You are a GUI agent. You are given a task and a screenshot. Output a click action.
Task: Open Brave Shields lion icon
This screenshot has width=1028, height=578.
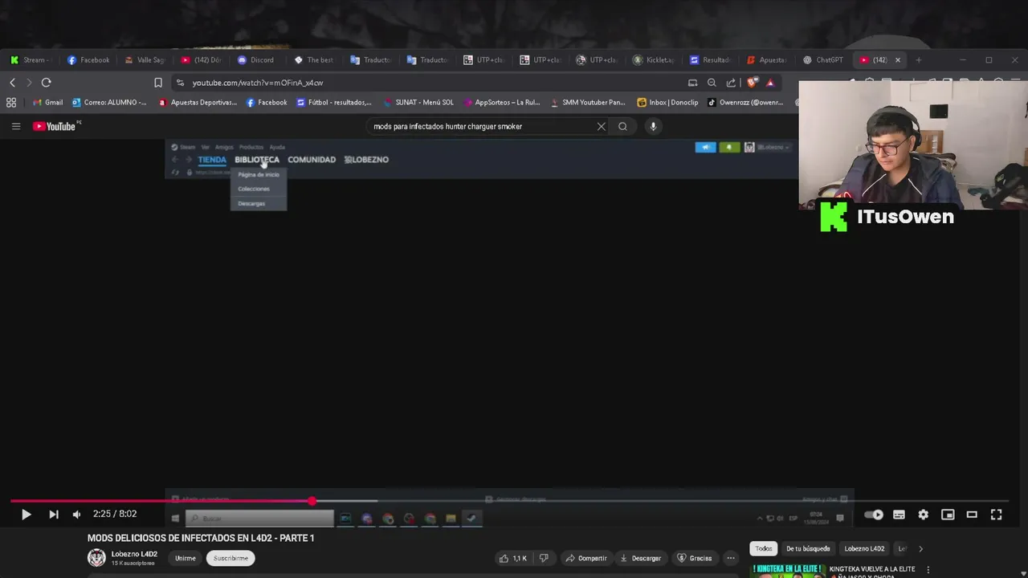(x=753, y=83)
